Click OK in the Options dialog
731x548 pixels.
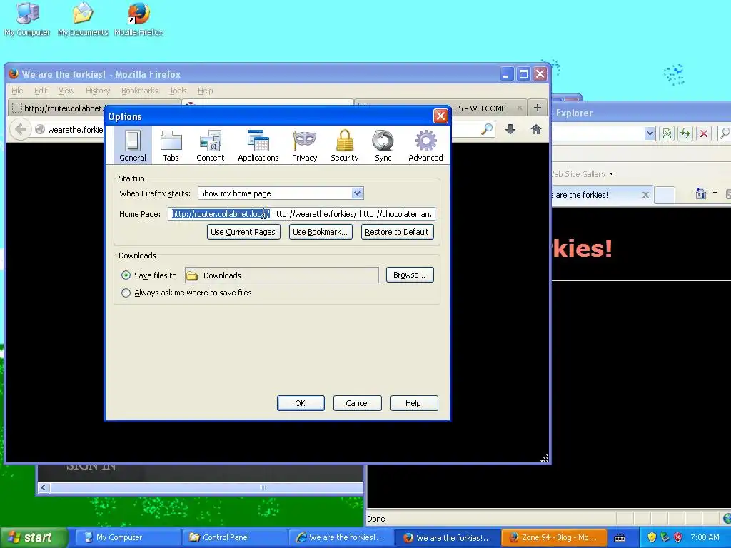tap(301, 403)
